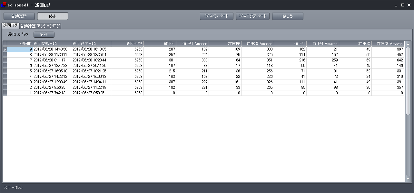
Task: Click the 在庫減 Amazon value 642
Action: pos(388,60)
